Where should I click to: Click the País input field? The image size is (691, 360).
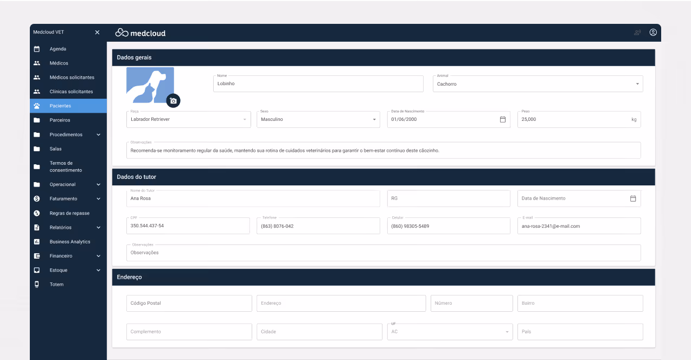(x=580, y=332)
